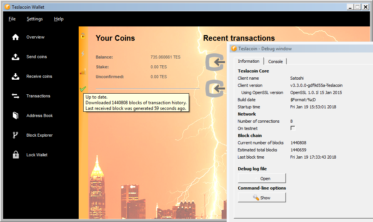Screen dimensions: 373x222
Task: Click the Debug window title logo icon
Action: coord(234,48)
